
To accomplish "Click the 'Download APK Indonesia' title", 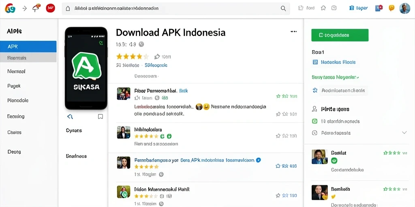I will pyautogui.click(x=171, y=32).
